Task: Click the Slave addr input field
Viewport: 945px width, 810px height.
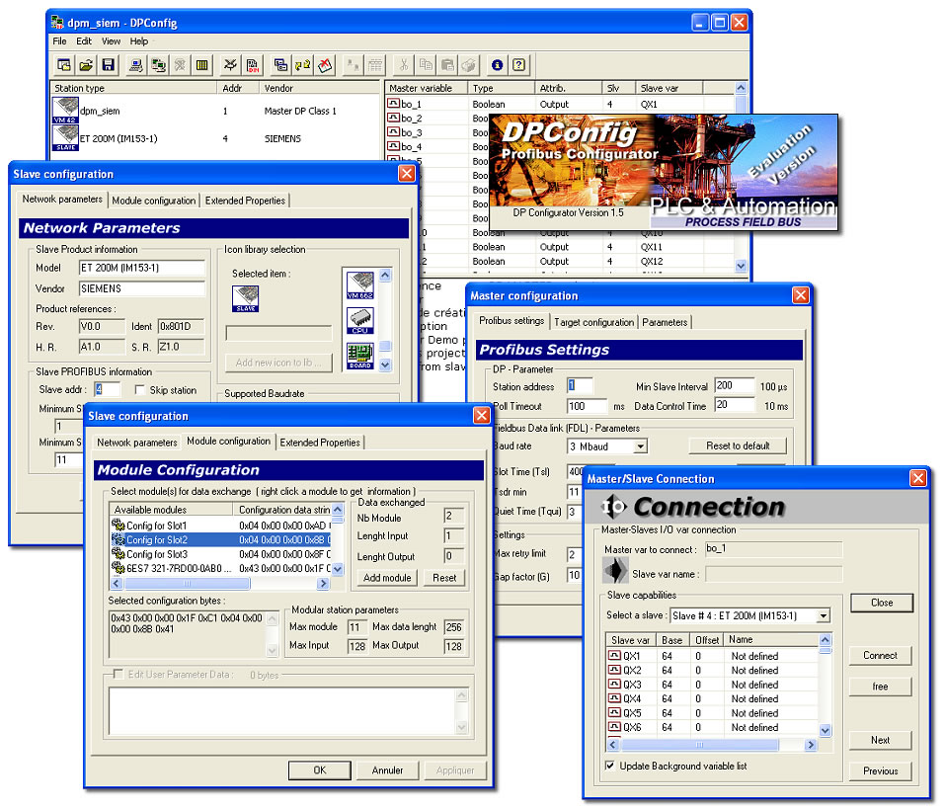Action: pos(108,389)
